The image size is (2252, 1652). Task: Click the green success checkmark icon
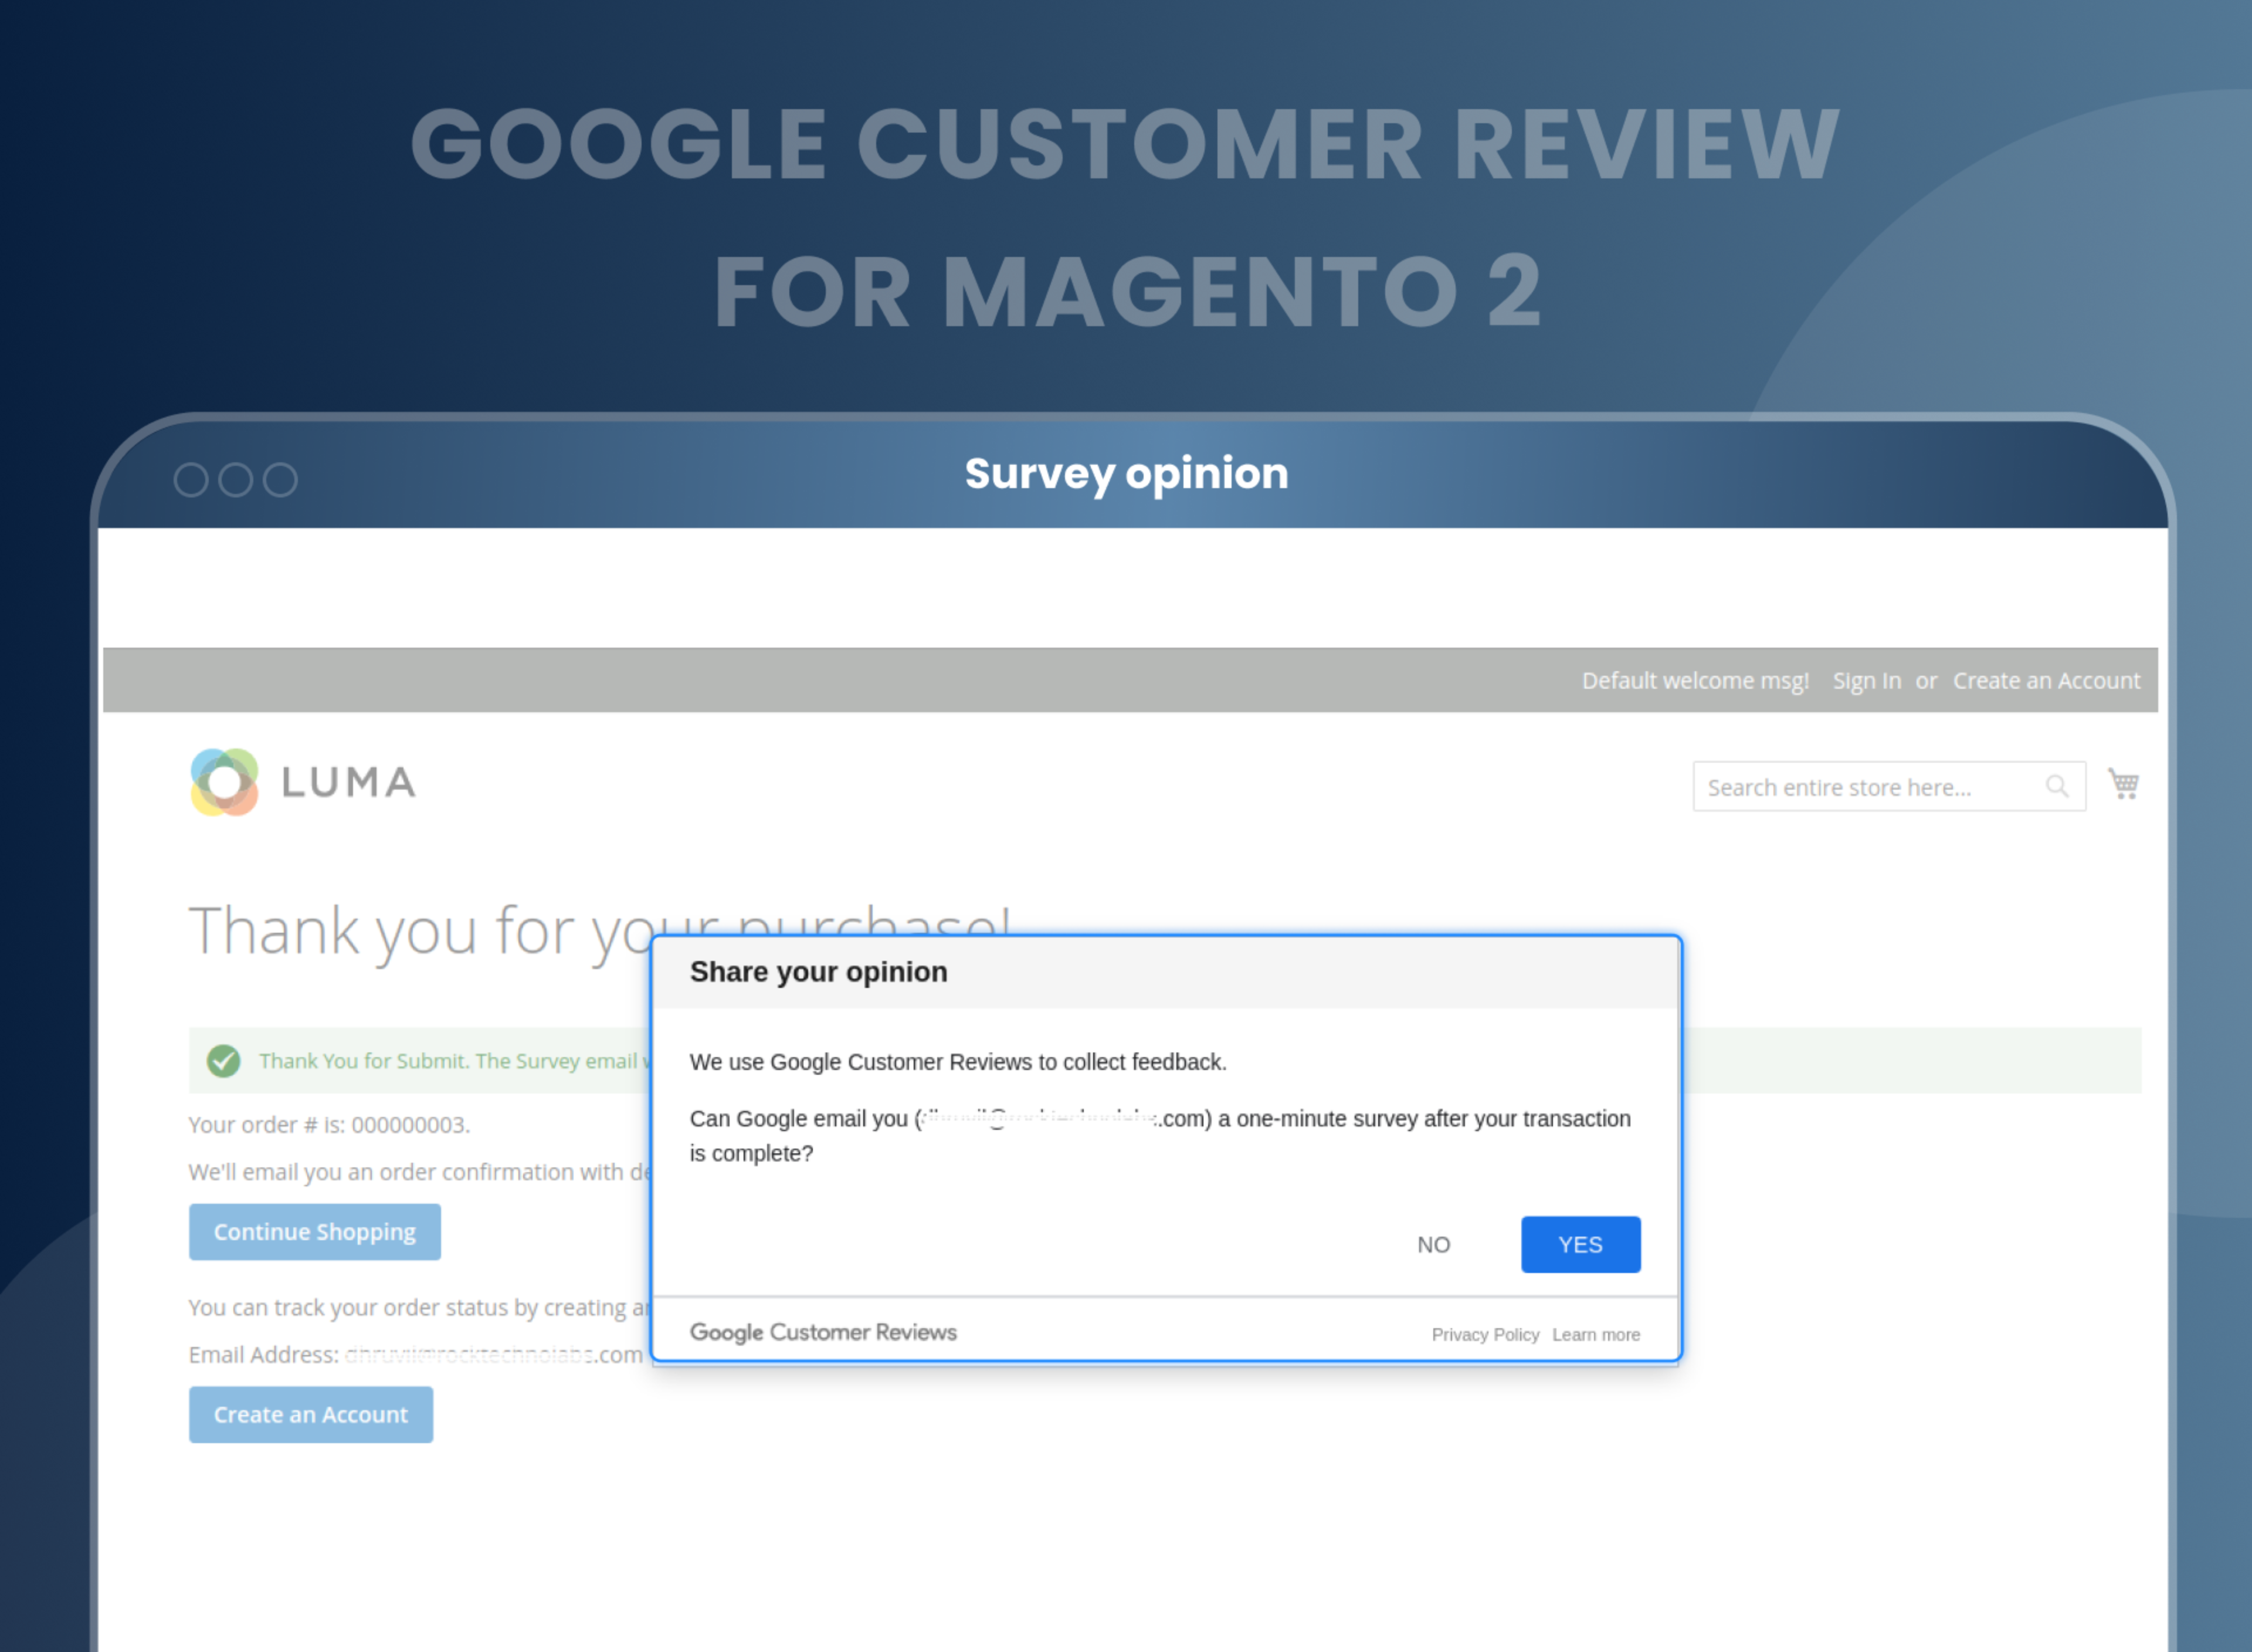point(223,1061)
